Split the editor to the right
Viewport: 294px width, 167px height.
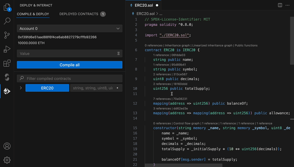pyautogui.click(x=280, y=5)
